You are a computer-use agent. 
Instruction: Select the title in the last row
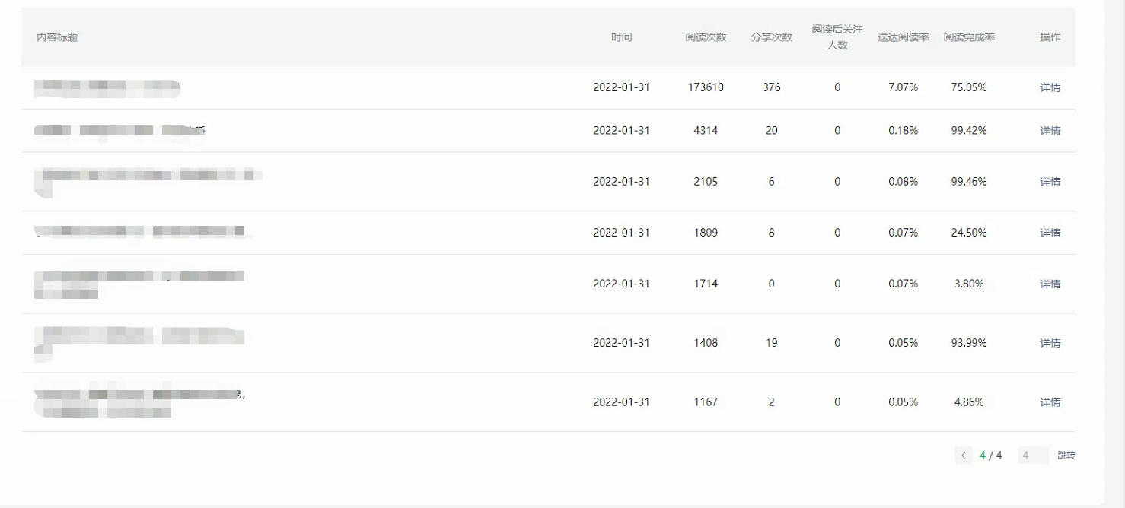coord(140,403)
